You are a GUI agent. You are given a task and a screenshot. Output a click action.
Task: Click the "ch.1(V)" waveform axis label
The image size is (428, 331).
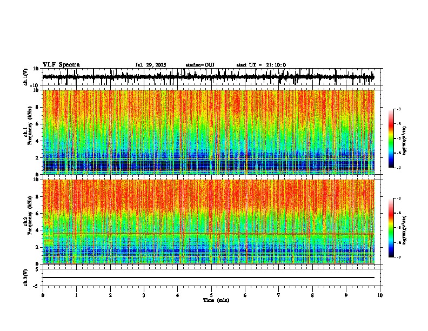coord(25,77)
